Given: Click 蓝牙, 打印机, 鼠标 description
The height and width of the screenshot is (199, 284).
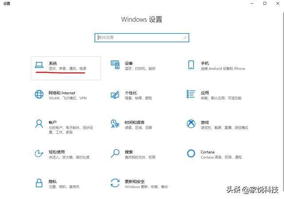Looking at the screenshot, I should (140, 69).
